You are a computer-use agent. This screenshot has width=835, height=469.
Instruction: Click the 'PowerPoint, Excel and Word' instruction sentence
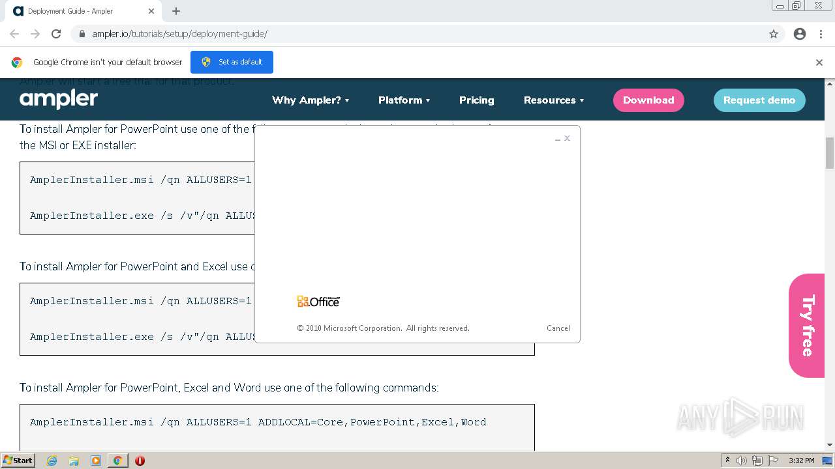click(x=229, y=388)
